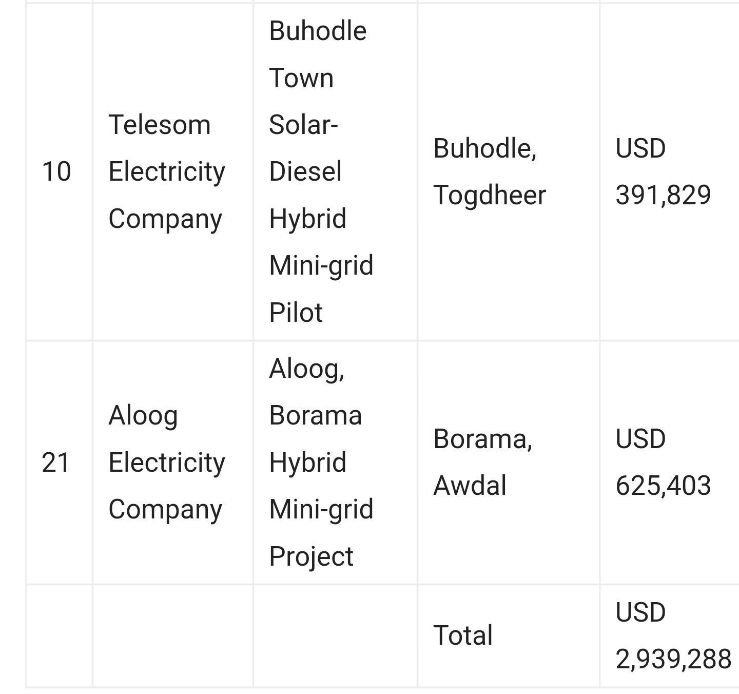Click USD 2,939,288 total amount
This screenshot has width=739, height=694.
(x=673, y=635)
